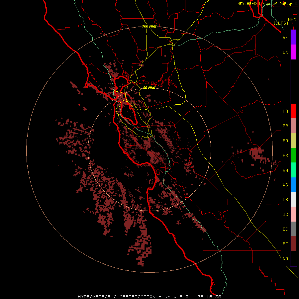The width and height of the screenshot is (299, 299).
Task: Click the DS legend label
Action: (285, 199)
